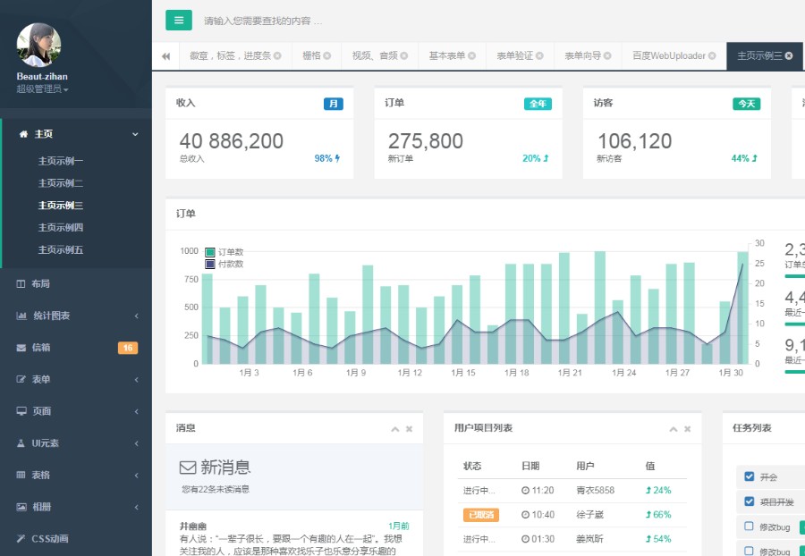Click the envelope icon beside 信箱
Viewport: 805px width, 556px height.
tap(21, 348)
